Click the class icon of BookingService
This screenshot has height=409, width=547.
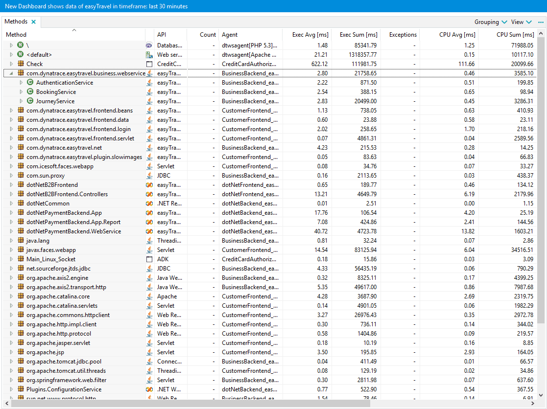(x=30, y=91)
